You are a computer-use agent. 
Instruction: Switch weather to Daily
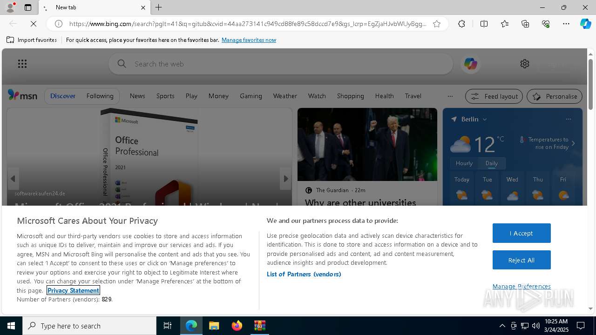click(x=492, y=163)
